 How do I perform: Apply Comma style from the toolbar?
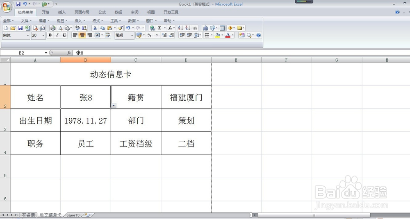157,35
